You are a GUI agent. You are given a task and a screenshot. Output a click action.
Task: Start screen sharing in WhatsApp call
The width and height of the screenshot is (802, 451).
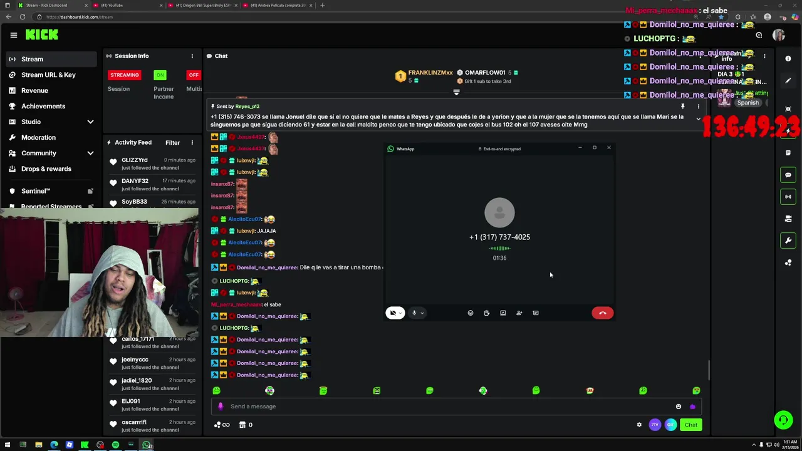pyautogui.click(x=503, y=313)
